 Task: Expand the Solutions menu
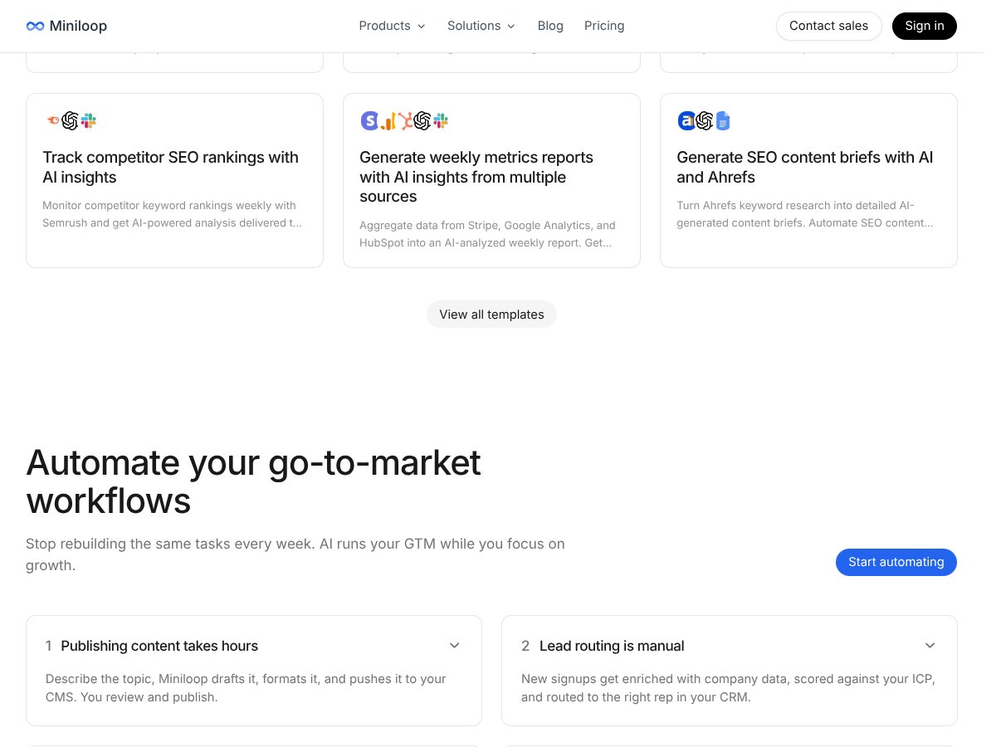(x=481, y=26)
